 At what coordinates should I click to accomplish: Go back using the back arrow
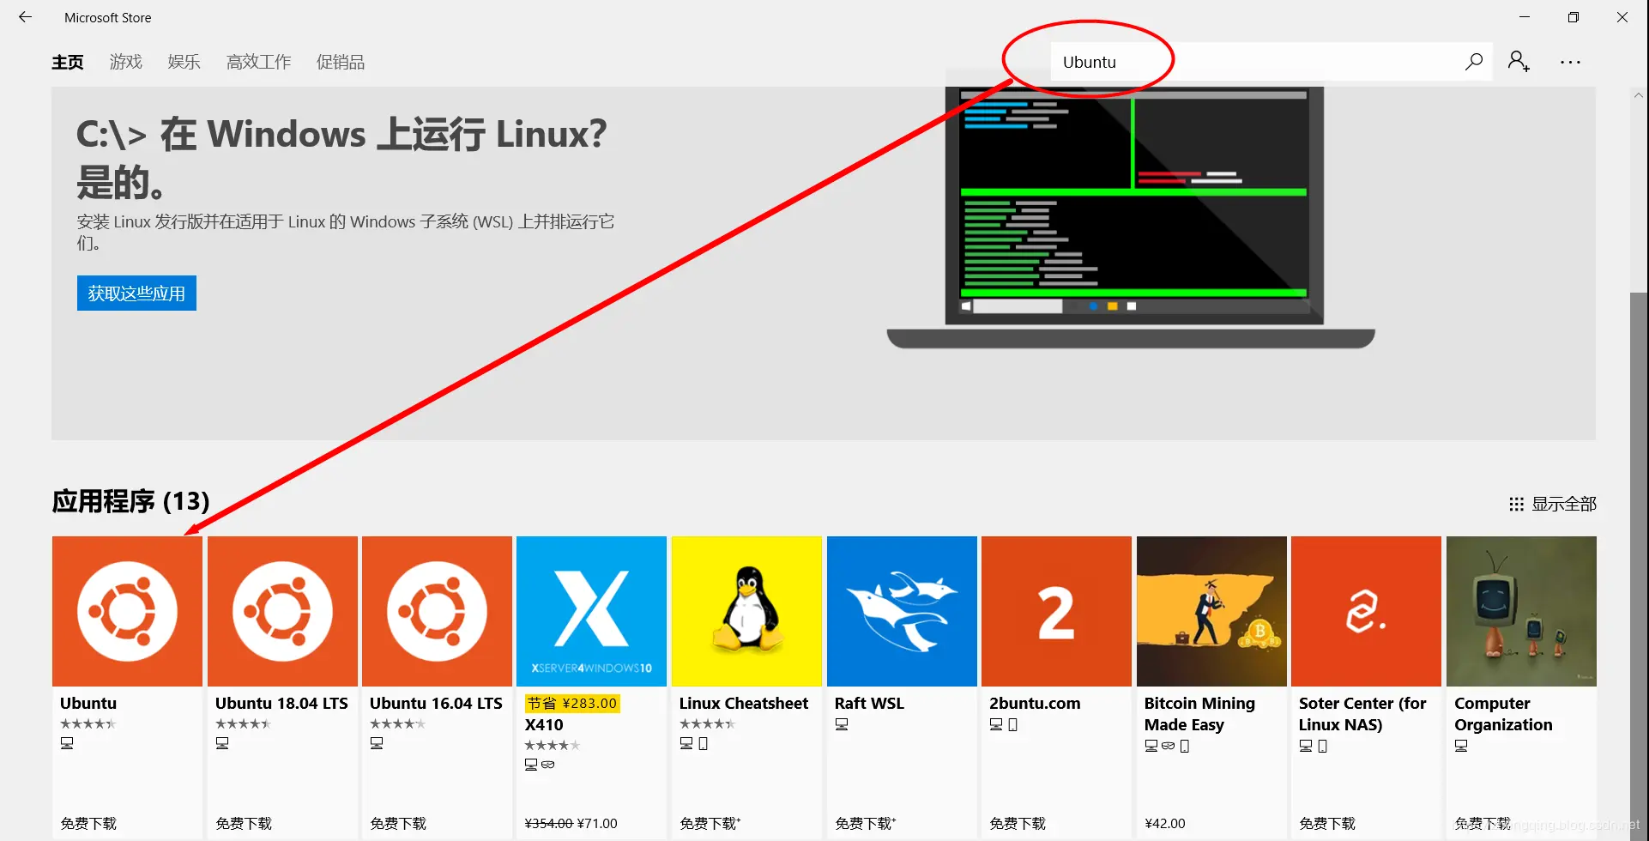(25, 17)
